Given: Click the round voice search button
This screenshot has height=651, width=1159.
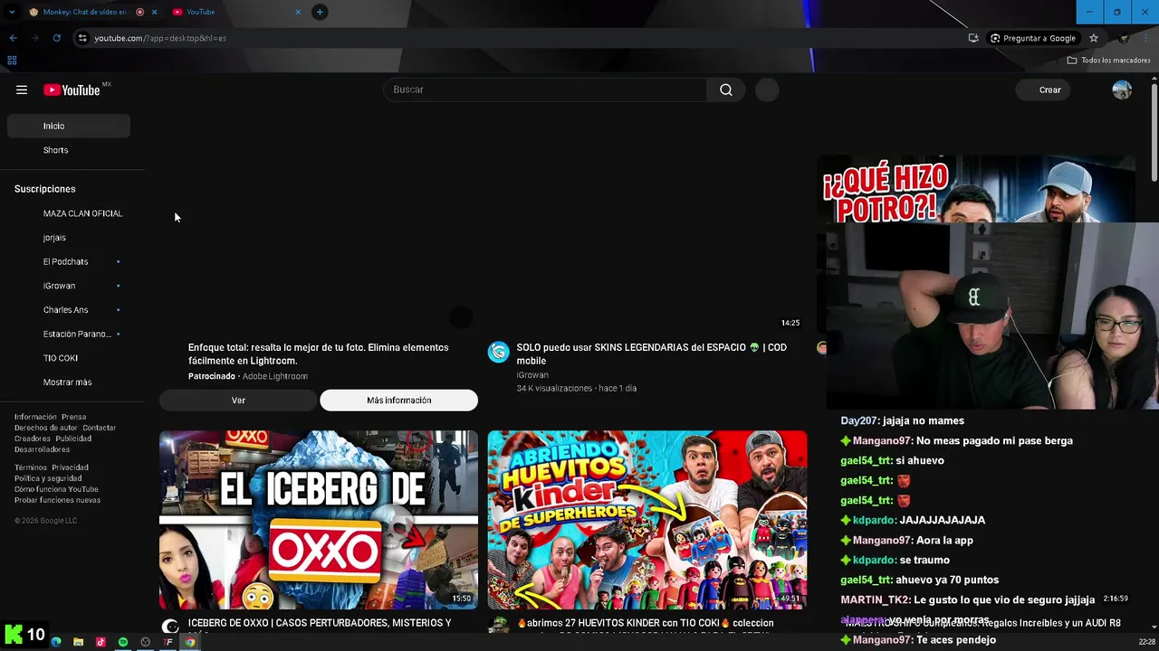Looking at the screenshot, I should click(x=767, y=90).
